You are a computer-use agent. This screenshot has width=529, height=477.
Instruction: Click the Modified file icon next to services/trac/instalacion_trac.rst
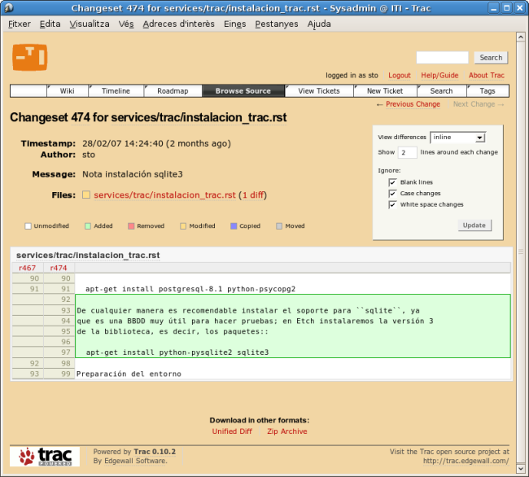click(x=86, y=195)
